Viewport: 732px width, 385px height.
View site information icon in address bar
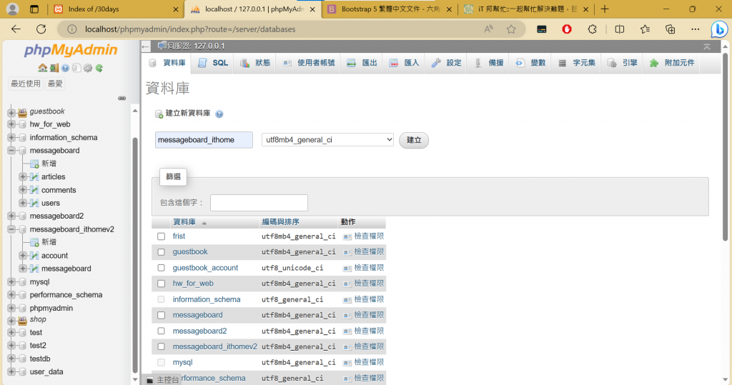[x=72, y=29]
